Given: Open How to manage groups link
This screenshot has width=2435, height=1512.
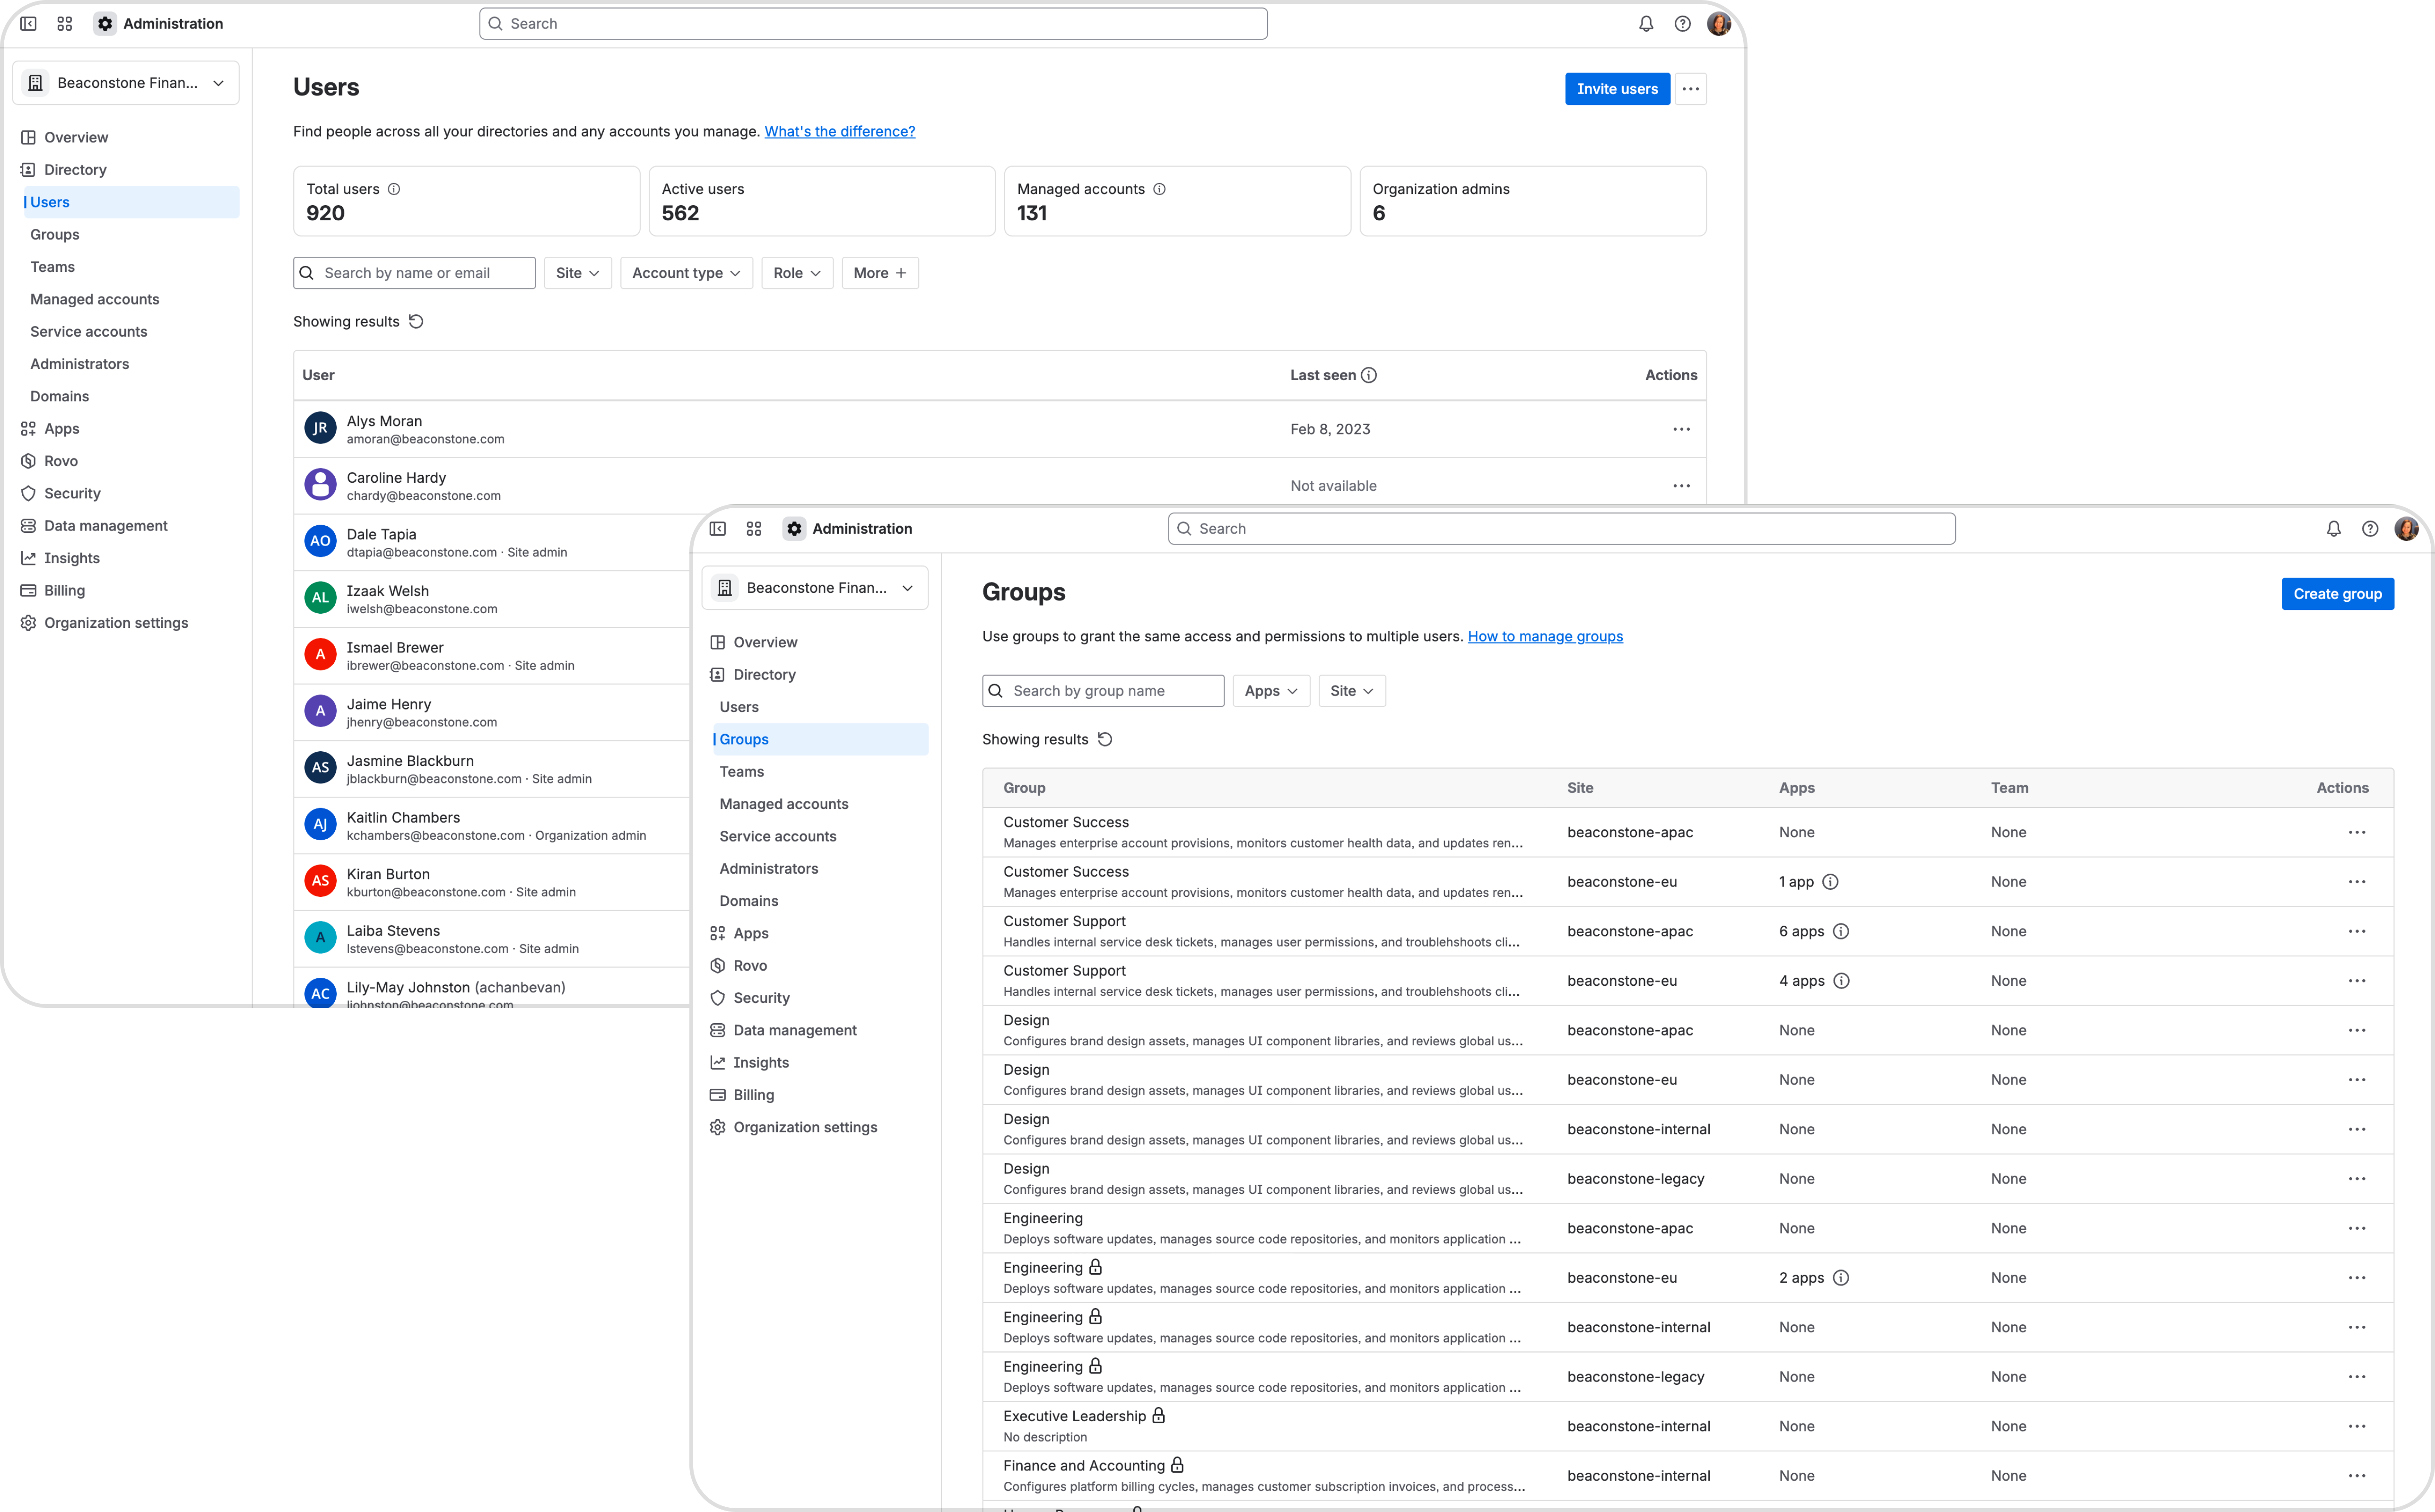Looking at the screenshot, I should [x=1545, y=636].
